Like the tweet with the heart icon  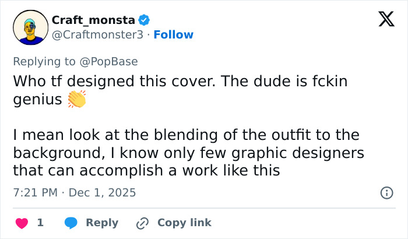coord(22,223)
